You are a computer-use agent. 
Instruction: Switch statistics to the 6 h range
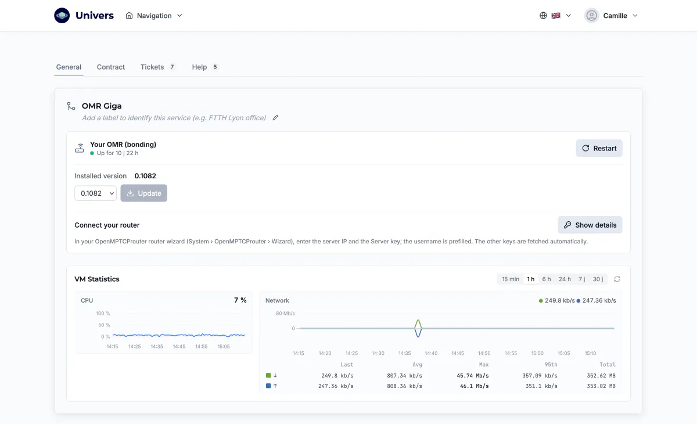(547, 279)
